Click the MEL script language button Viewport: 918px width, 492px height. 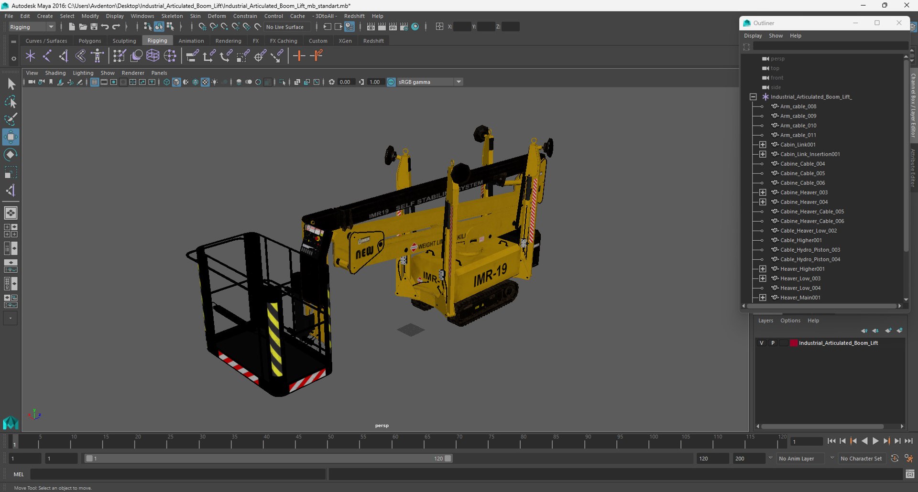(x=19, y=474)
